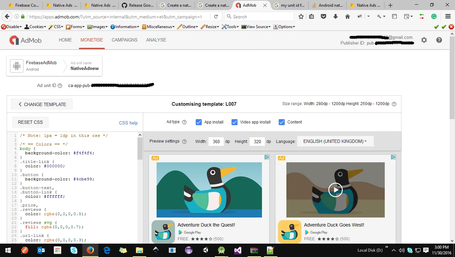
Task: Open Skype from the taskbar
Action: pyautogui.click(x=74, y=250)
